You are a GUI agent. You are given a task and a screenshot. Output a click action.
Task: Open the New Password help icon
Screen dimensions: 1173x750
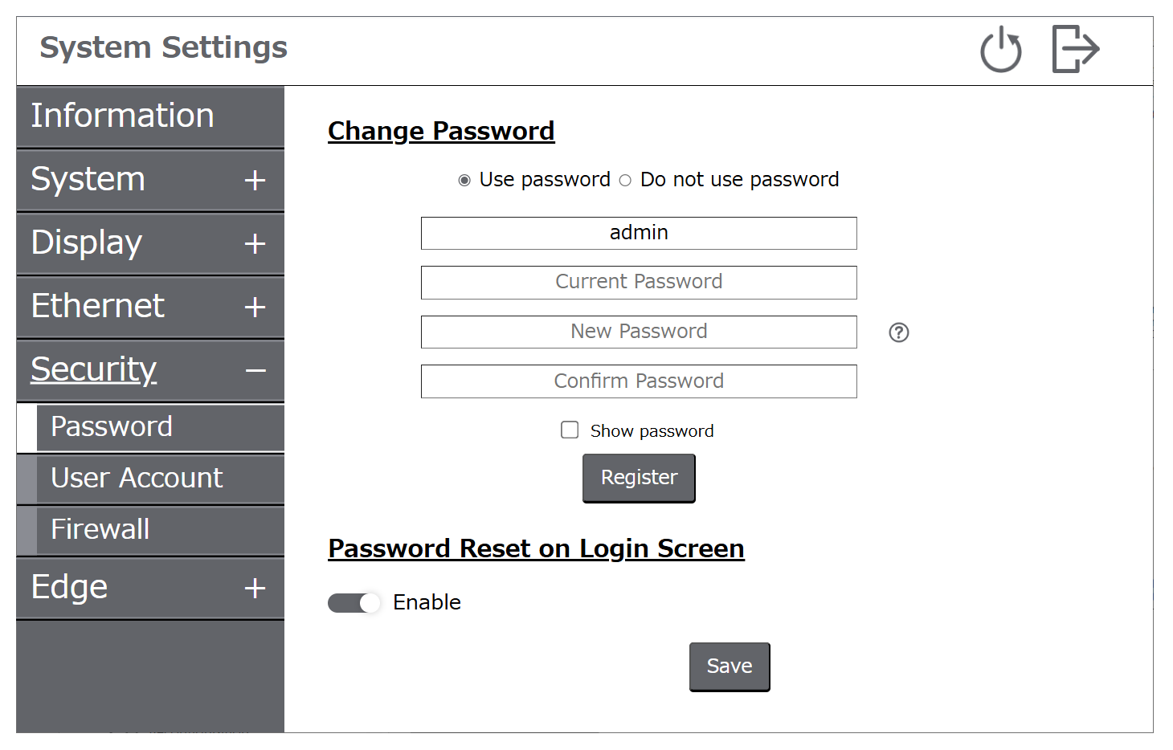899,332
